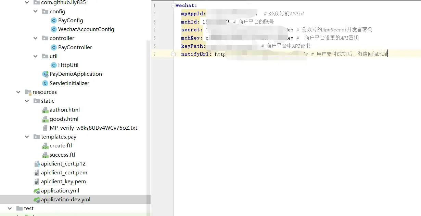Click the apiclient_cert.pem file icon
Viewport: 421px width, 216px height.
(37, 173)
